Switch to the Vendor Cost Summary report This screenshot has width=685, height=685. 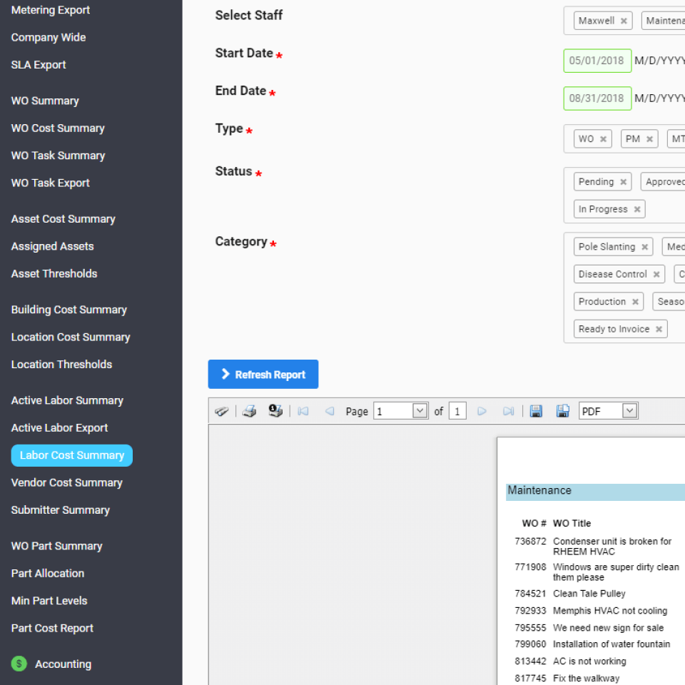click(x=66, y=482)
